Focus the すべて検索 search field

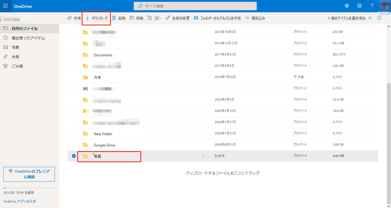(x=195, y=6)
